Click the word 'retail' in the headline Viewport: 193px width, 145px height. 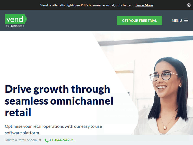[x=18, y=112]
